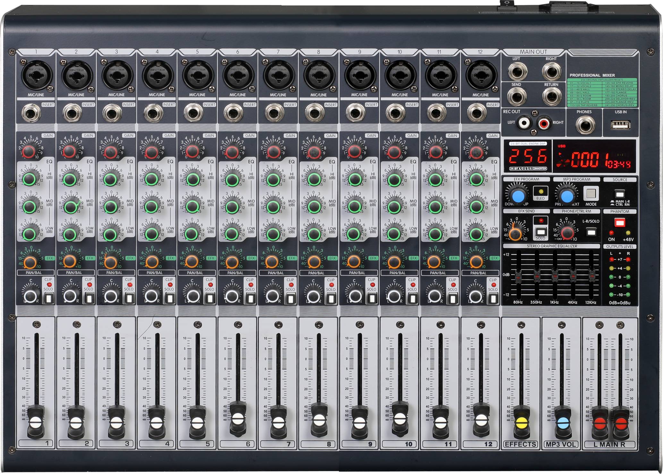Toggle the channel 12 SOLO button

(x=493, y=299)
